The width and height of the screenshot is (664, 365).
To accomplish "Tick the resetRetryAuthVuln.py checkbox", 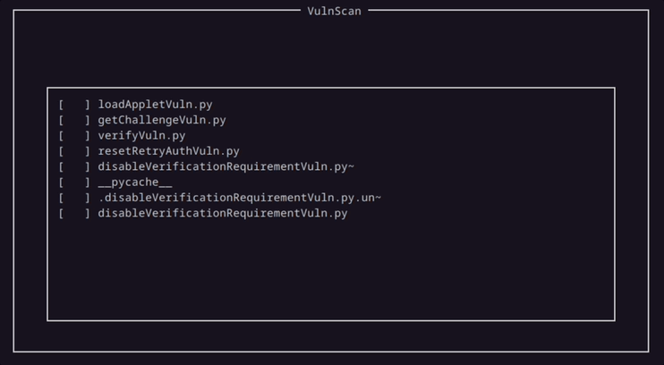I will pyautogui.click(x=74, y=151).
